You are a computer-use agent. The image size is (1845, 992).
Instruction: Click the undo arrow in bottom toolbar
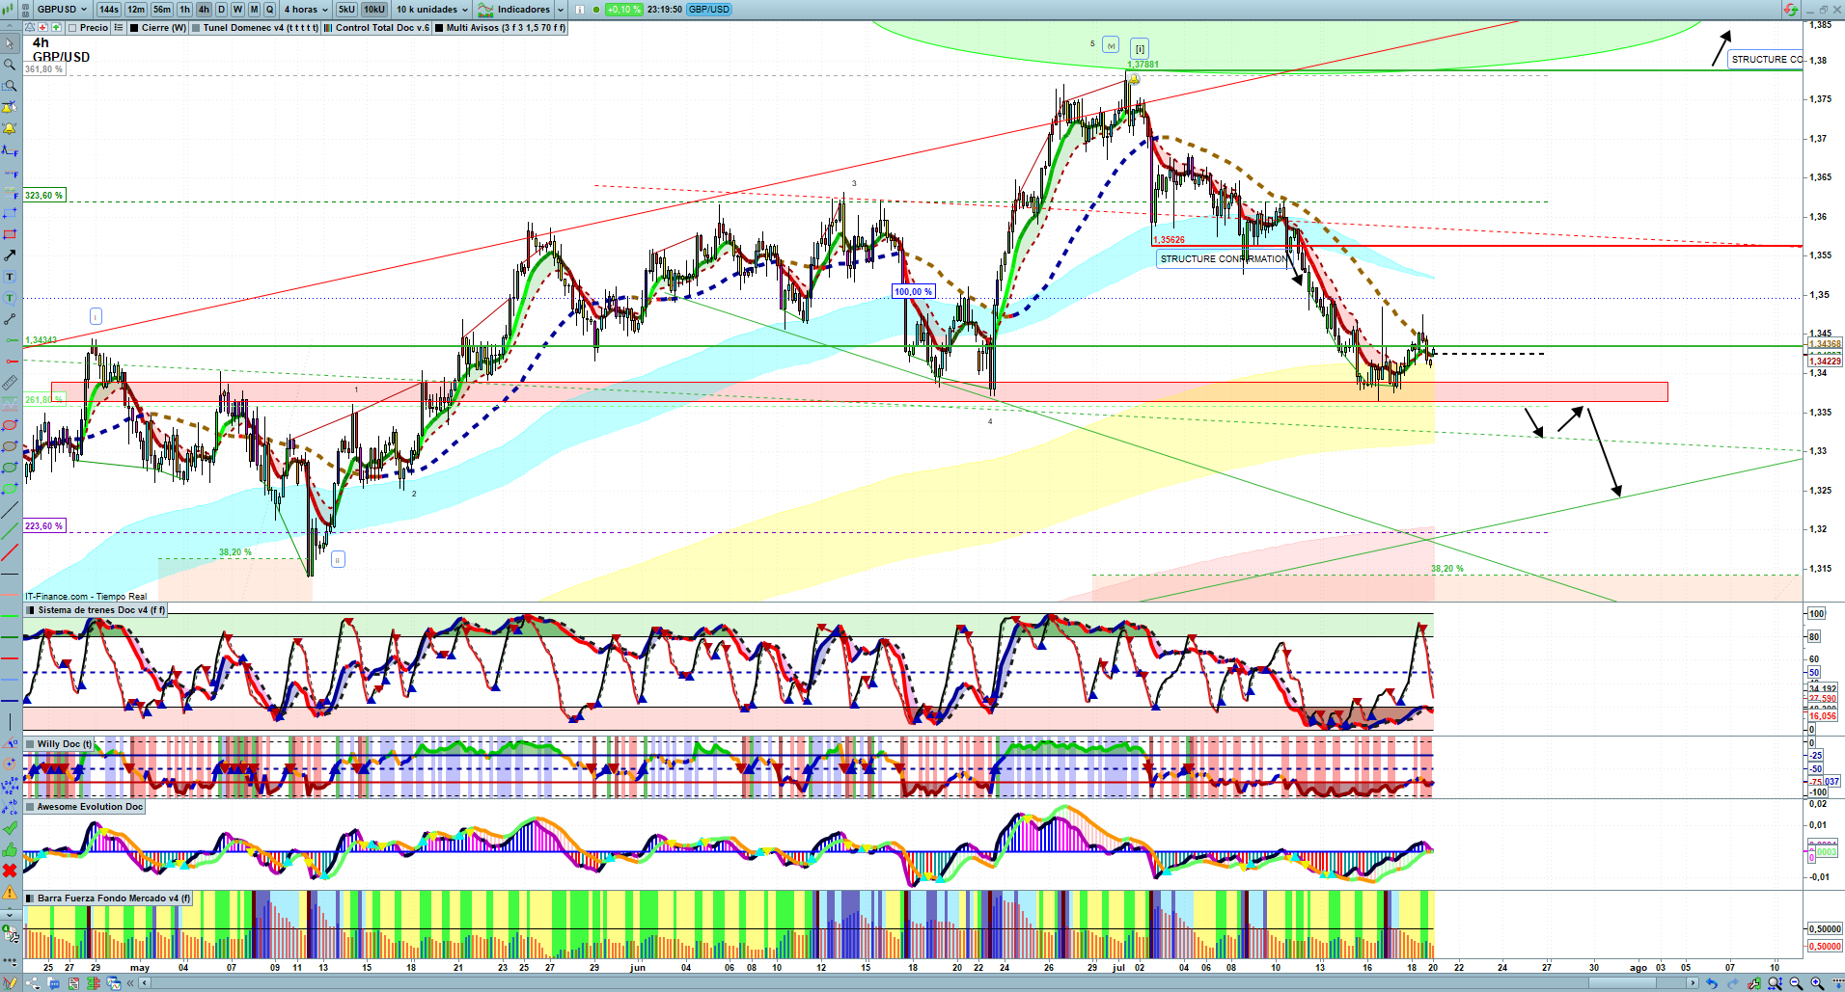pyautogui.click(x=1711, y=983)
